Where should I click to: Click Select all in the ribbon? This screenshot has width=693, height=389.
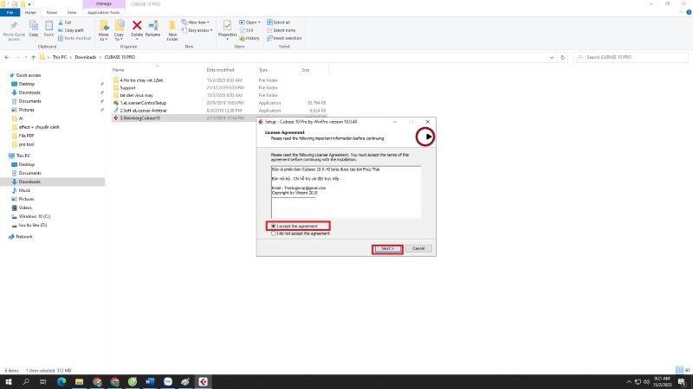click(278, 22)
